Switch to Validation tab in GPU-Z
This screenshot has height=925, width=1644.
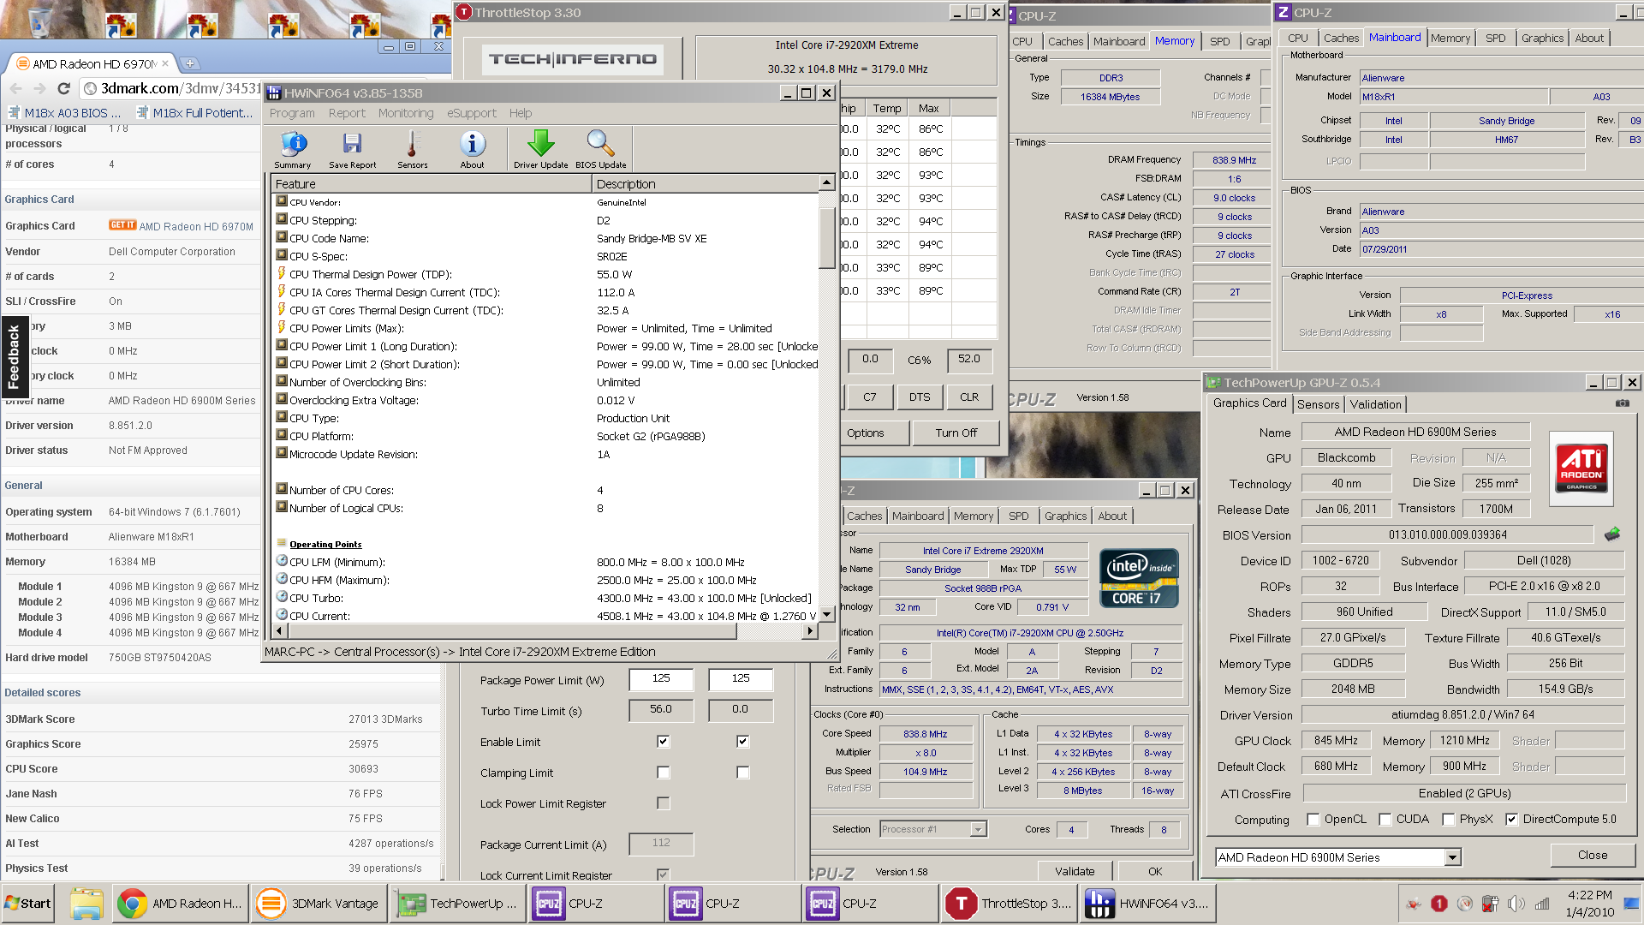1375,404
